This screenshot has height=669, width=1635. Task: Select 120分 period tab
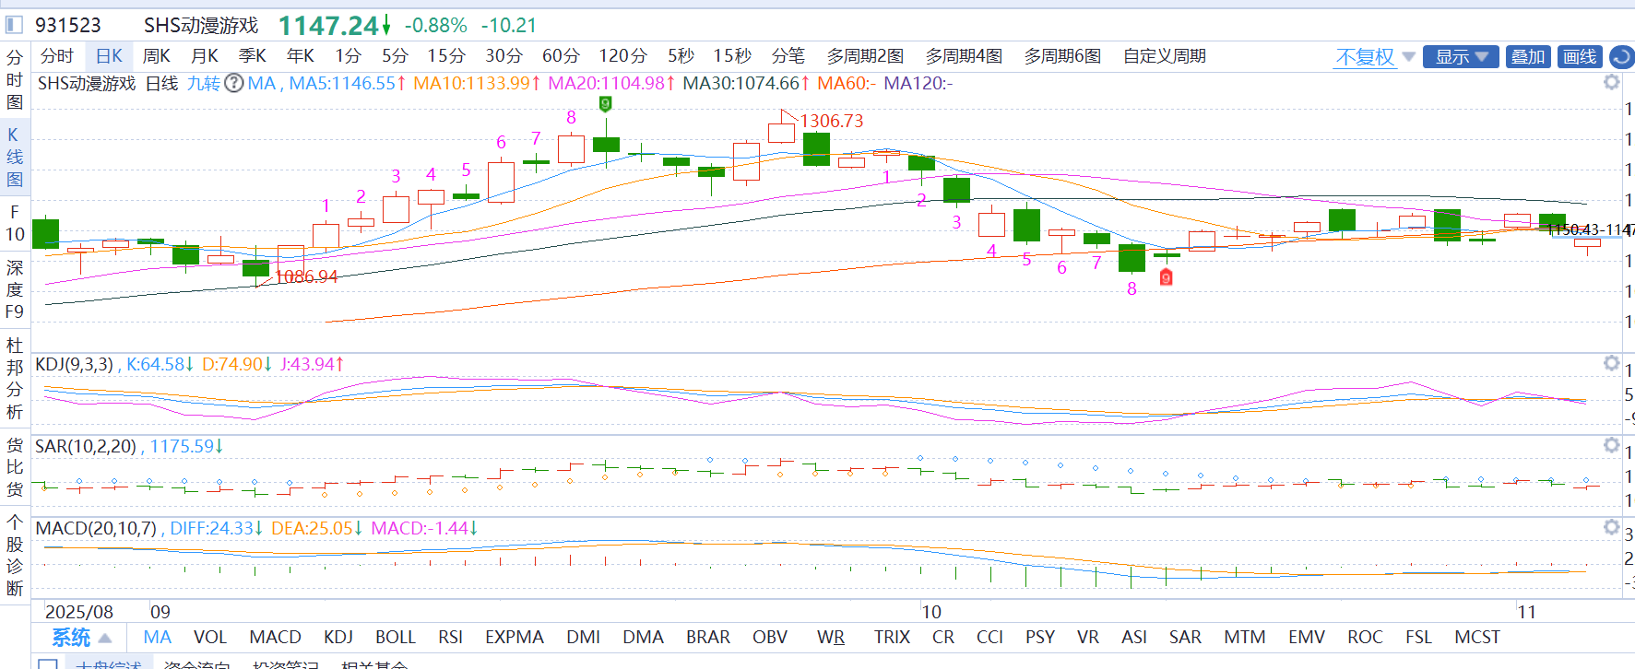click(x=622, y=56)
